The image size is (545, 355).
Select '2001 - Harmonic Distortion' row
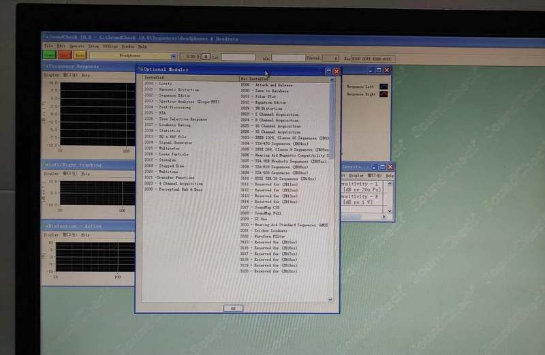tap(172, 89)
